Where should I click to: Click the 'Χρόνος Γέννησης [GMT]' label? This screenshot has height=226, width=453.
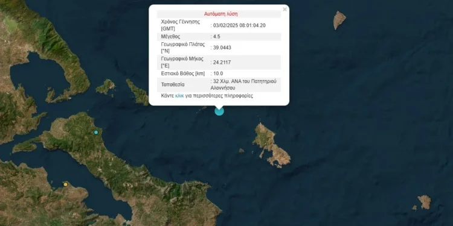pyautogui.click(x=180, y=25)
